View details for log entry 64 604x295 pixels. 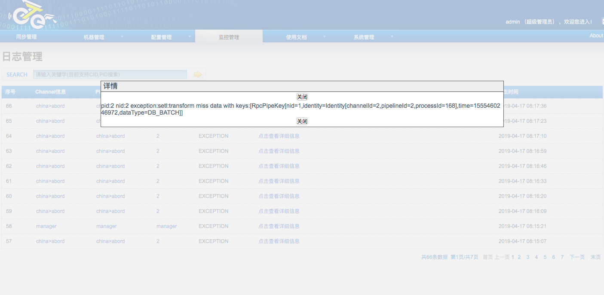(279, 136)
